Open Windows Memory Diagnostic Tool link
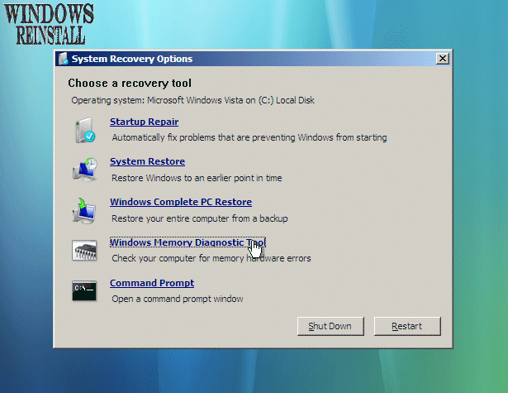Viewport: 508px width, 393px height. click(187, 242)
